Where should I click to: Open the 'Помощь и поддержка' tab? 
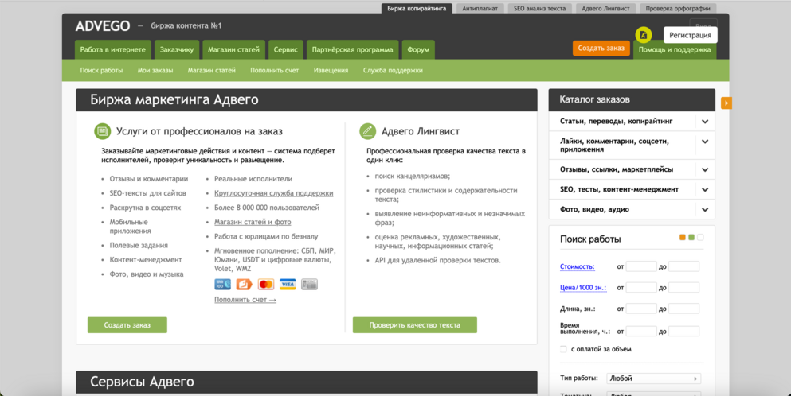pyautogui.click(x=675, y=50)
